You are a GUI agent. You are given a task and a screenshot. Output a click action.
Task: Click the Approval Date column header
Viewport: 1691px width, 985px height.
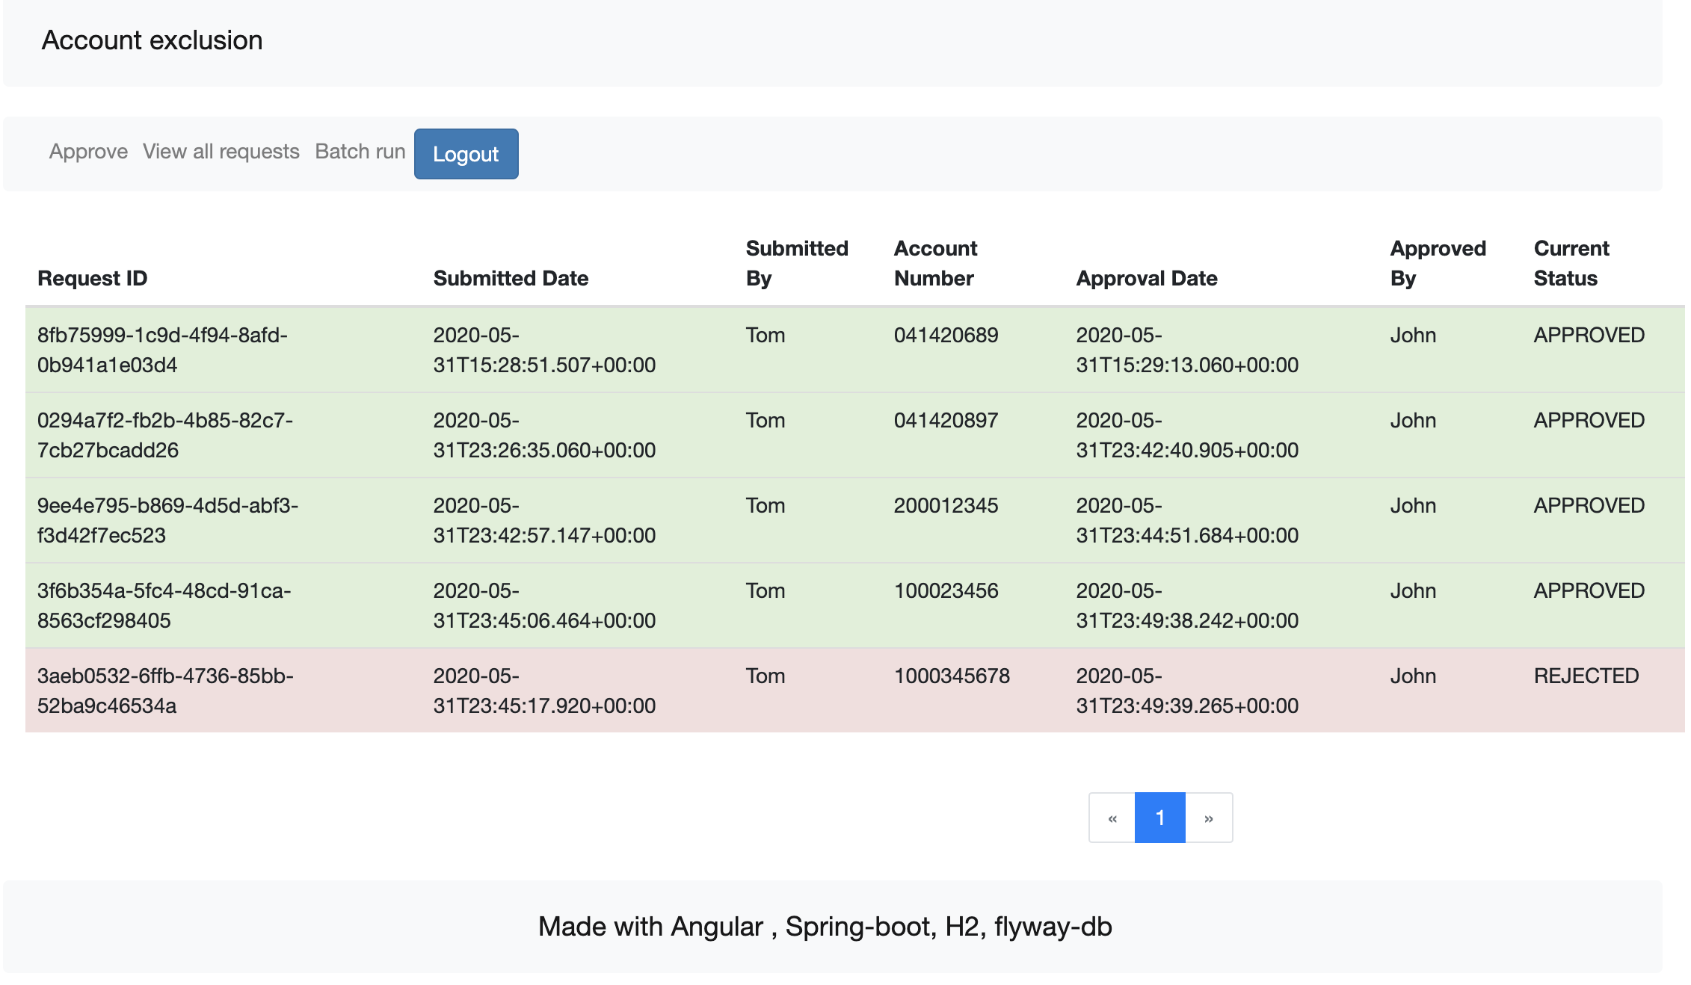point(1146,278)
